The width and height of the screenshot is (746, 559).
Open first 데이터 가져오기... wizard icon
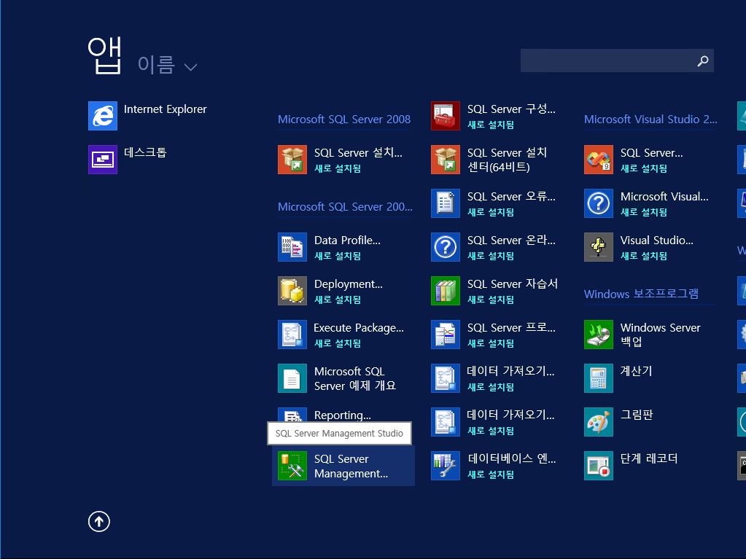446,378
